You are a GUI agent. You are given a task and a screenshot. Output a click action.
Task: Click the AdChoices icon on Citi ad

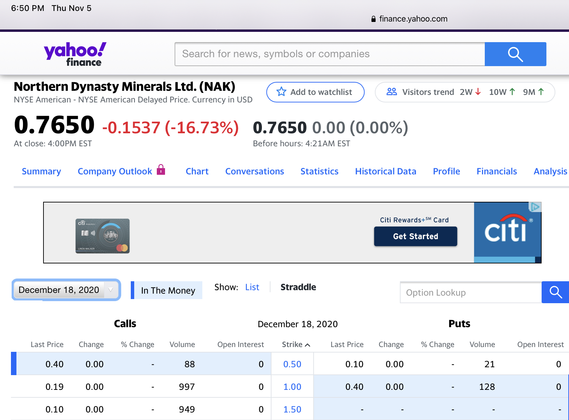coord(535,207)
